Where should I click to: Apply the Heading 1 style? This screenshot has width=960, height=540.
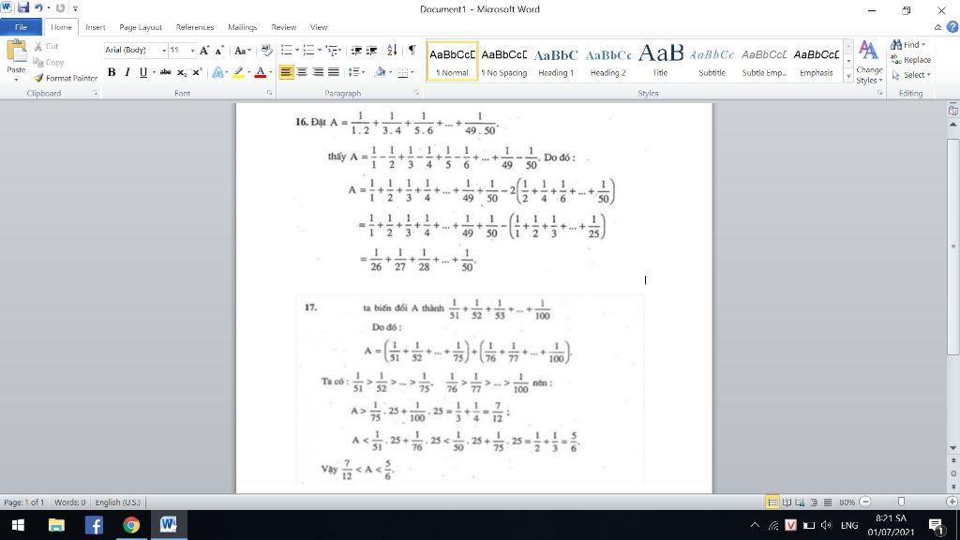[x=556, y=61]
